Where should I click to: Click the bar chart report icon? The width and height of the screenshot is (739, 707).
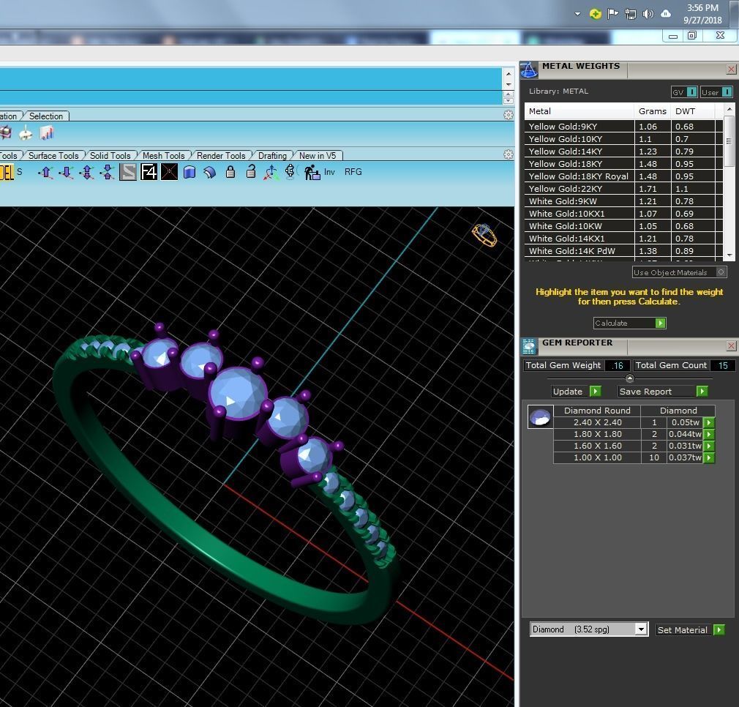[47, 133]
